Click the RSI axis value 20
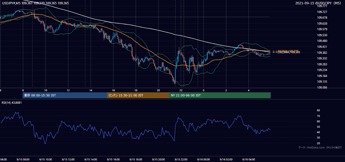The image size is (345, 162). coord(318,143)
